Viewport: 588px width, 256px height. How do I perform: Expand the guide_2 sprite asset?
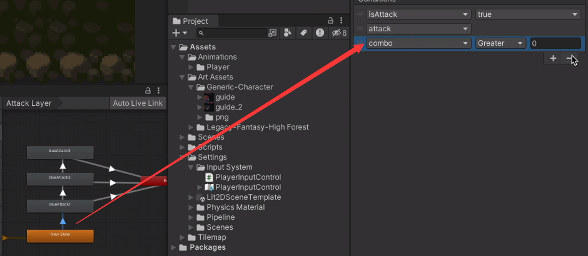[200, 108]
